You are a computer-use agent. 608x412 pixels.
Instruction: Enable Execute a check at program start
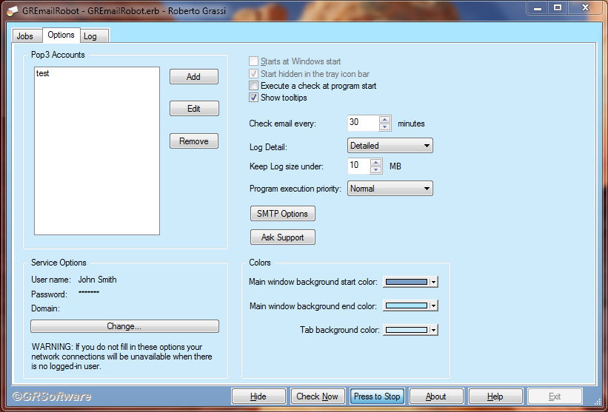254,86
